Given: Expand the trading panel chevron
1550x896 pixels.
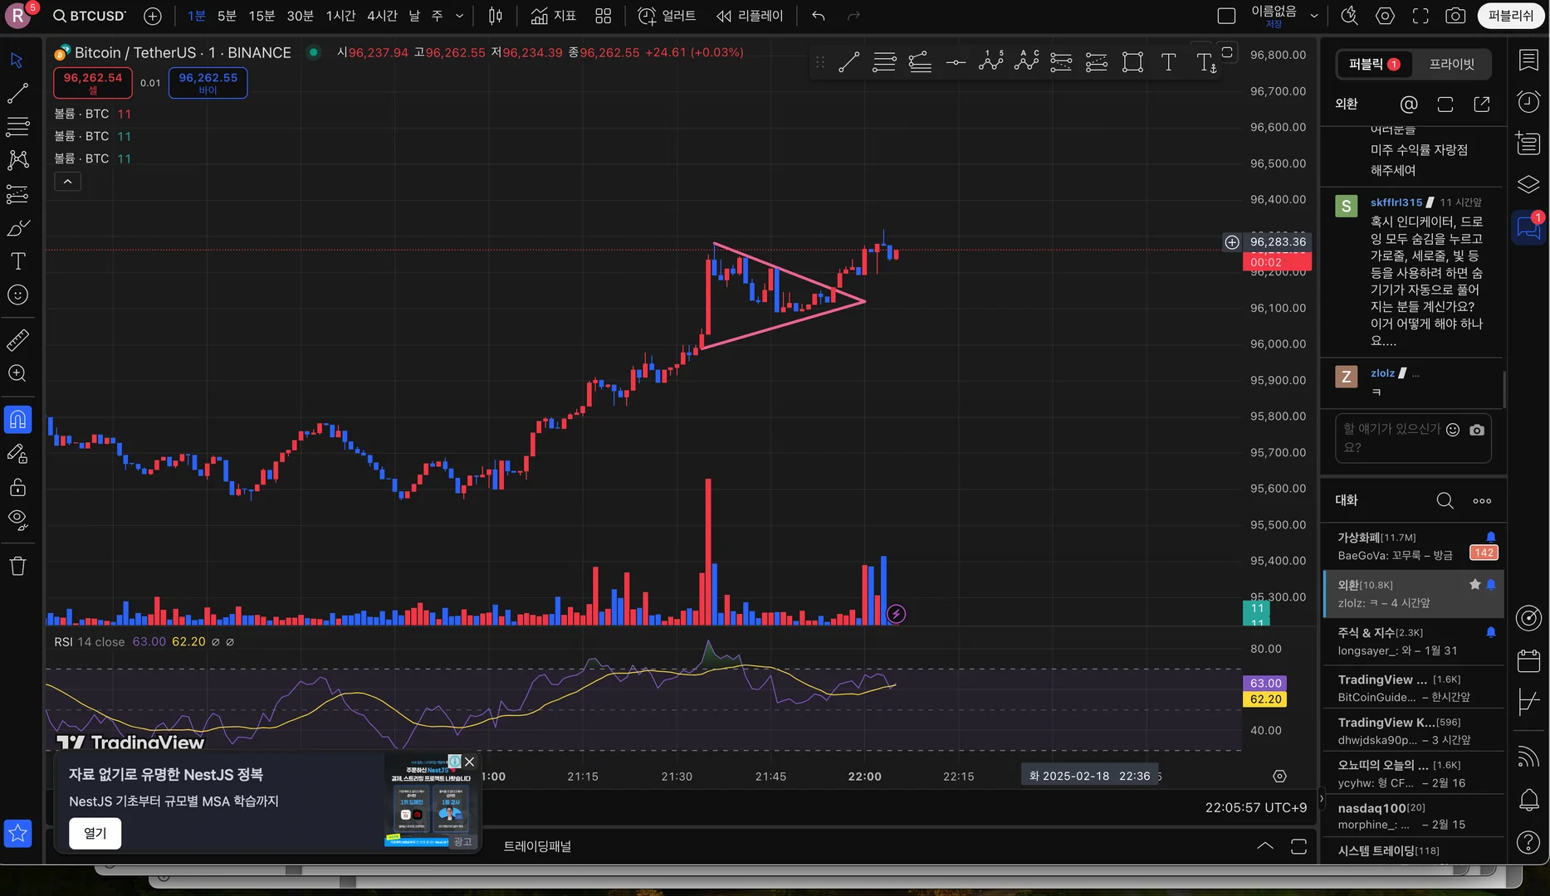Looking at the screenshot, I should tap(1264, 846).
